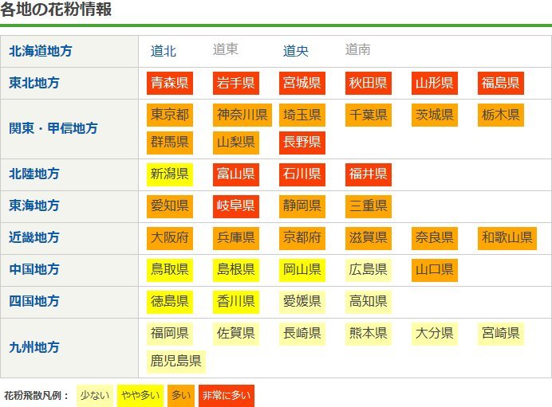This screenshot has height=407, width=552.
Task: Click the 北海道地方 region header
Action: point(41,51)
